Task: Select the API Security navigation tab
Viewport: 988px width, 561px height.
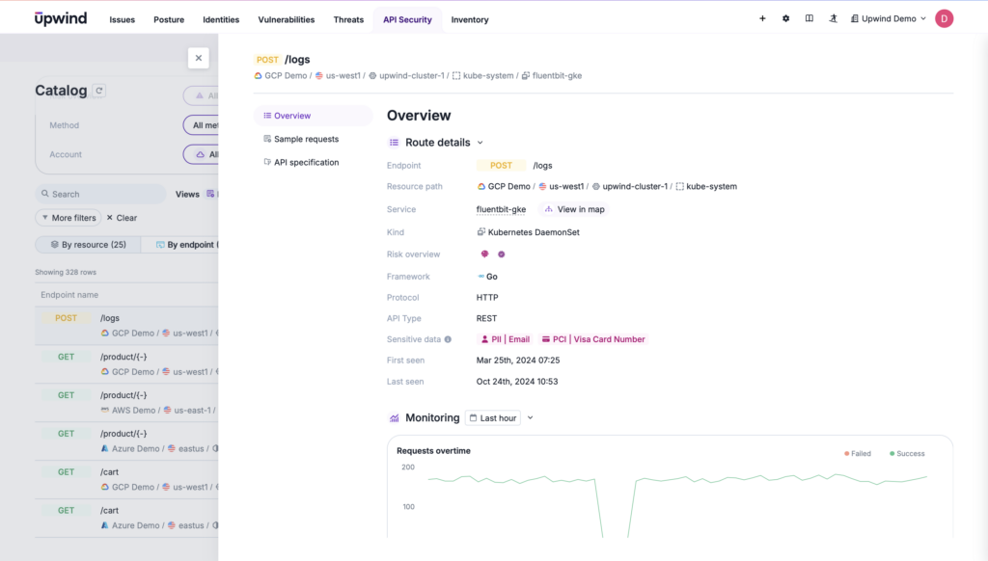Action: (406, 18)
